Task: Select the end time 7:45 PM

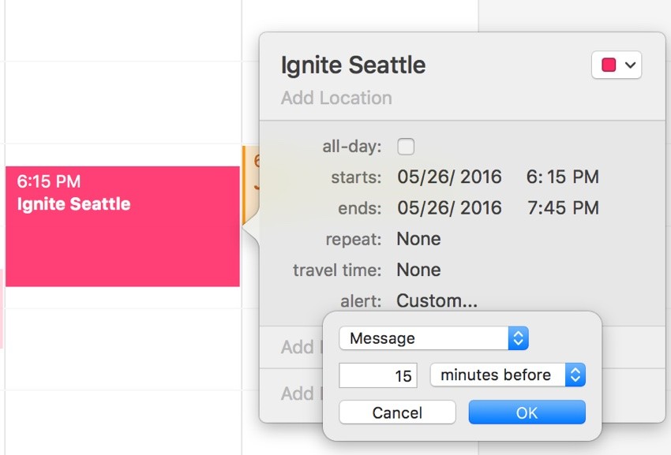Action: point(563,208)
